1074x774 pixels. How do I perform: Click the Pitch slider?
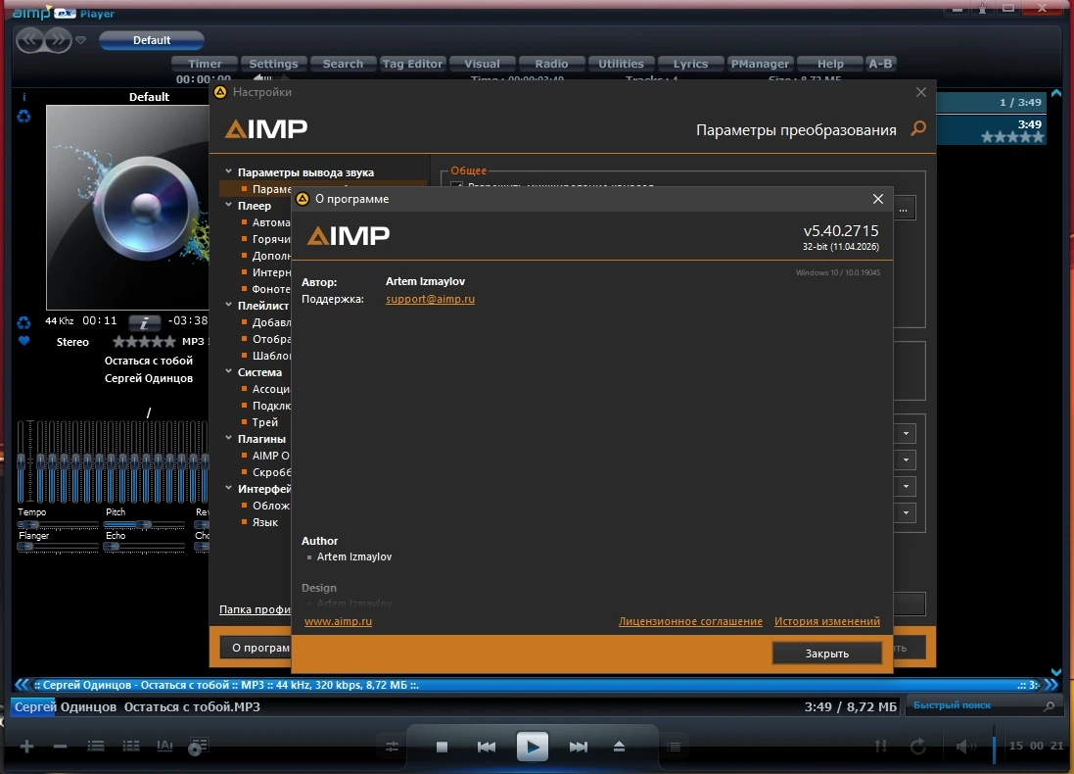(144, 524)
